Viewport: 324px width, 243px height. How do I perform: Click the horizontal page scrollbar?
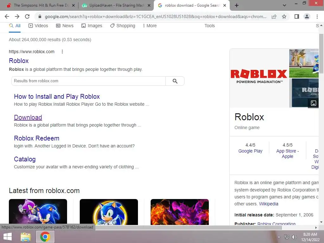click(x=189, y=227)
